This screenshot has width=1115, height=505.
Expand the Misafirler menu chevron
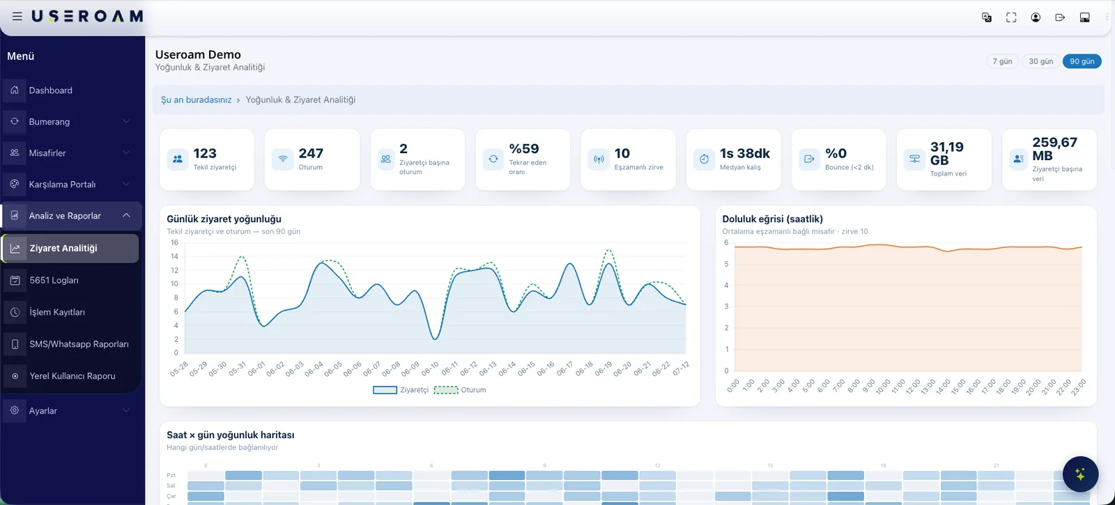pyautogui.click(x=126, y=153)
